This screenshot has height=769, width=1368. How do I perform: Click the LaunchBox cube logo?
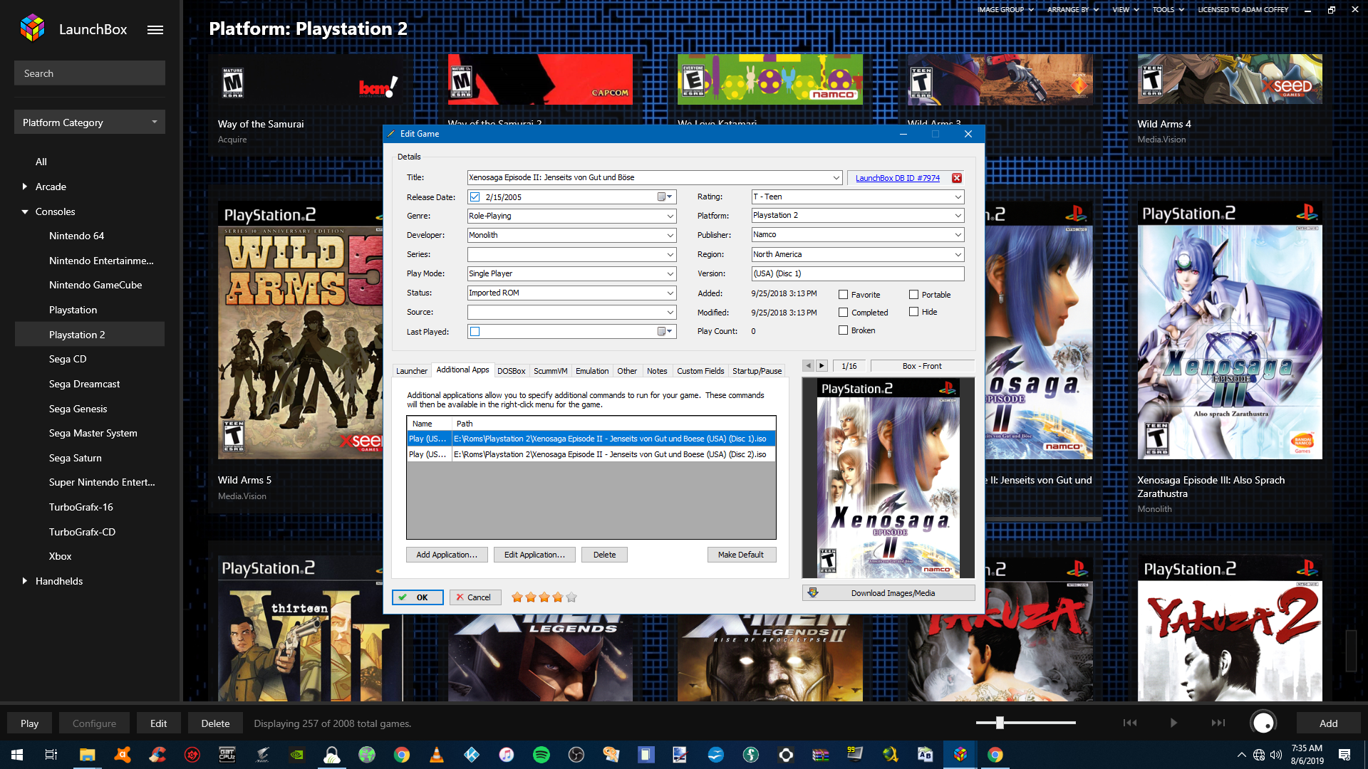click(x=33, y=28)
